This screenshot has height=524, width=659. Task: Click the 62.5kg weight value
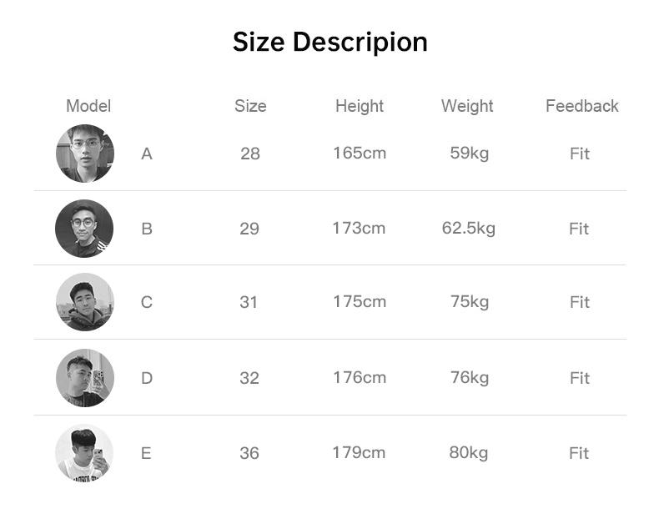click(468, 228)
